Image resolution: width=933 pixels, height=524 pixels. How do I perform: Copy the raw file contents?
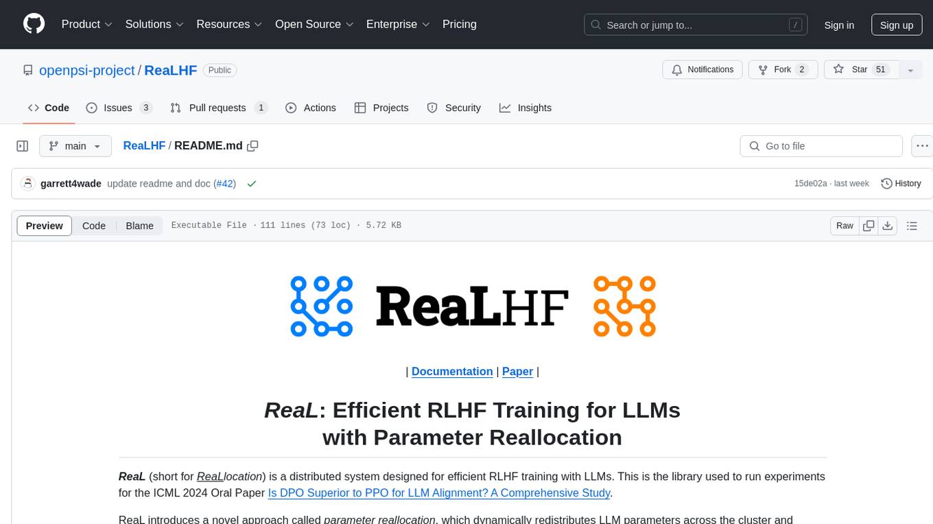click(x=869, y=226)
